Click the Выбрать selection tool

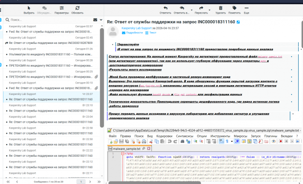(29, 7)
